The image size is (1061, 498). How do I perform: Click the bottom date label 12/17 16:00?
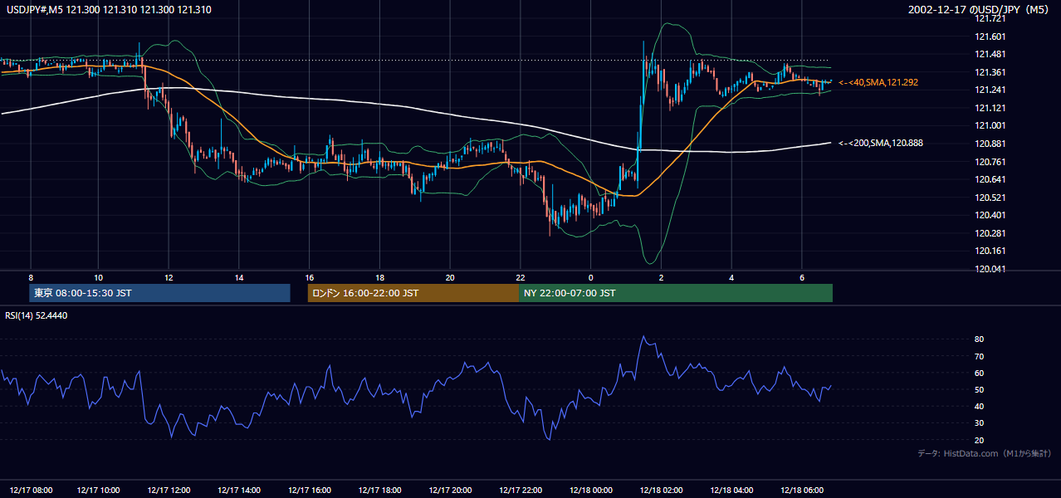pyautogui.click(x=310, y=489)
